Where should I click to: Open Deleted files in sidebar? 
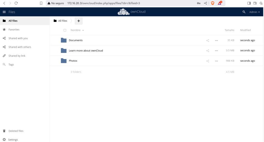[25, 131]
